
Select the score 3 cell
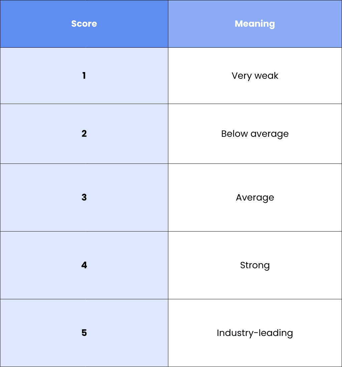point(84,198)
